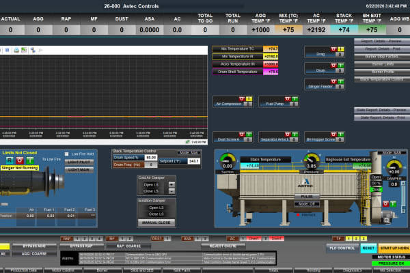Click the Drag motor start I button
The image size is (410, 273).
pos(340,49)
